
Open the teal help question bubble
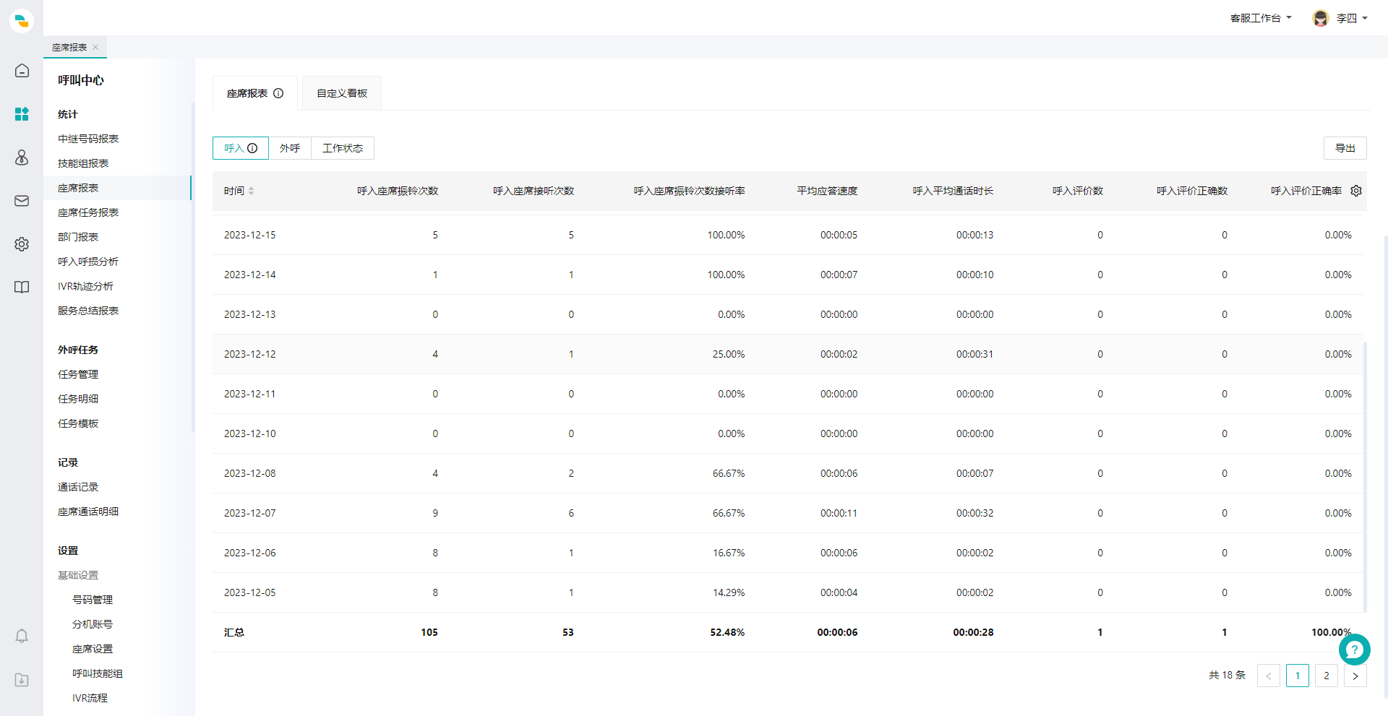point(1354,650)
